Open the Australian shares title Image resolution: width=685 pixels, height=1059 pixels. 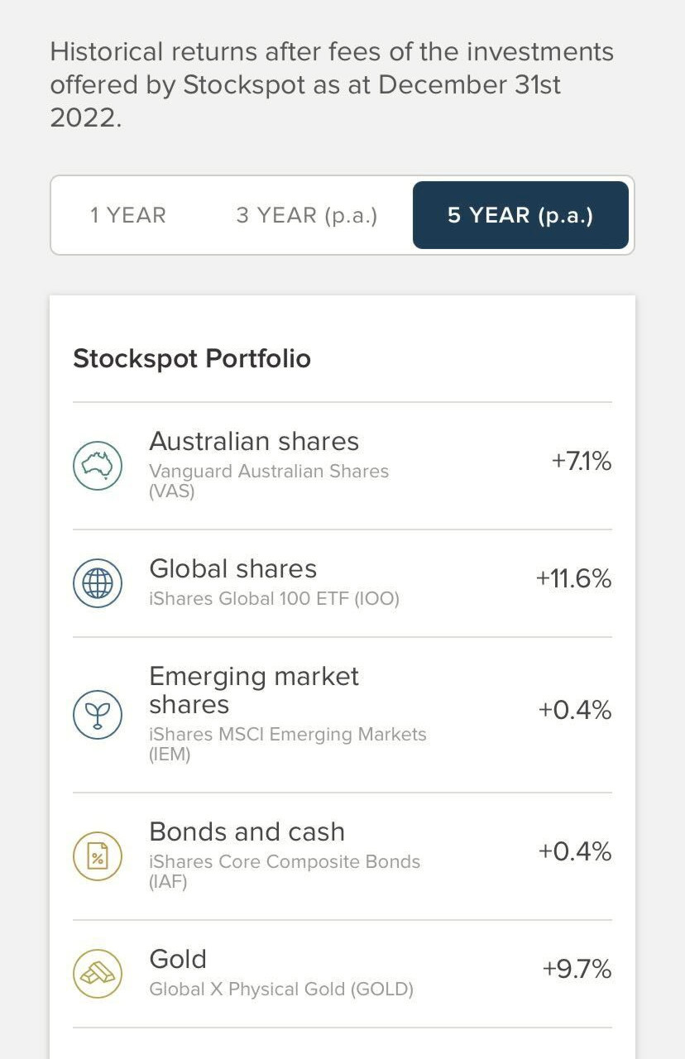point(254,442)
